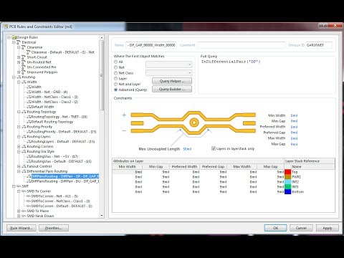Viewport: 344px width, 258px height.
Task: Toggle Layers in layerstack only checkbox
Action: point(214,148)
